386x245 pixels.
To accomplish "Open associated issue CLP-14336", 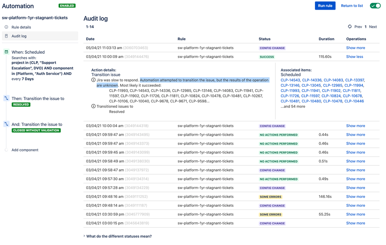I will pyautogui.click(x=312, y=80).
